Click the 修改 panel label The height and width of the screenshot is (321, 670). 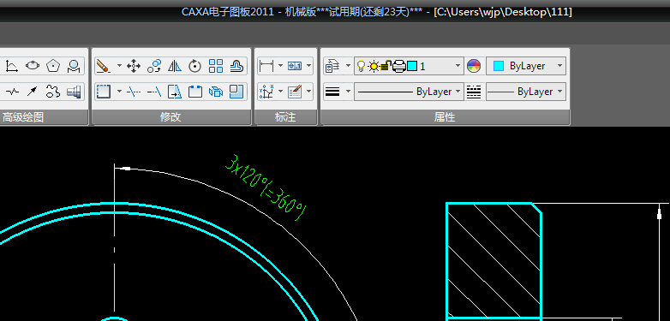170,117
